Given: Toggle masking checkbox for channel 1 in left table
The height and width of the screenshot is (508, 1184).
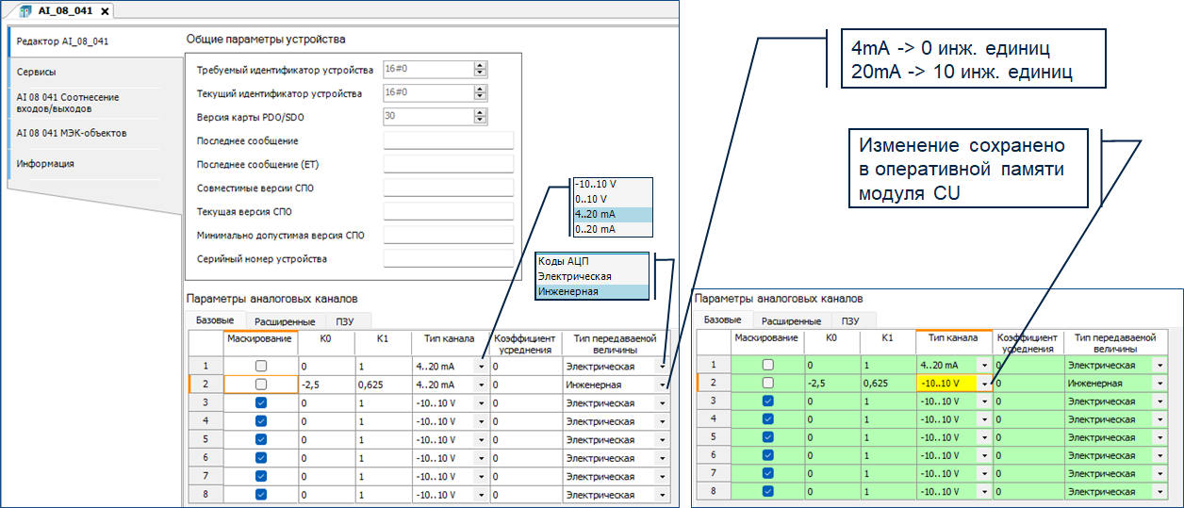Looking at the screenshot, I should pos(261,366).
